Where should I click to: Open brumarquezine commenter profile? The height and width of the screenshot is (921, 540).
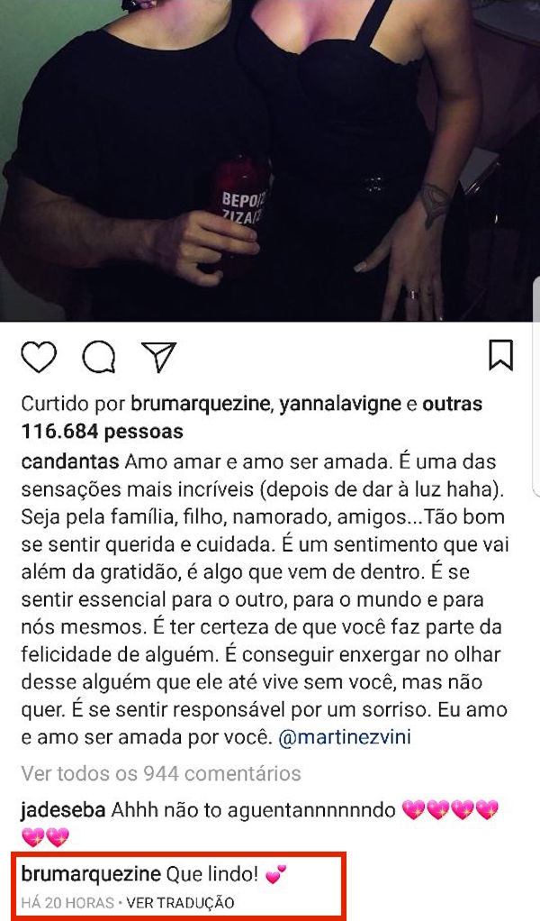tap(91, 875)
